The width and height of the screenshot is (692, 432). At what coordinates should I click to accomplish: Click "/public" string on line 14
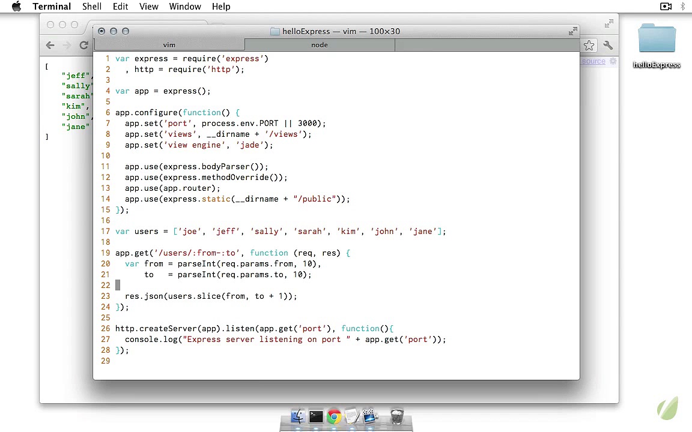tap(315, 199)
